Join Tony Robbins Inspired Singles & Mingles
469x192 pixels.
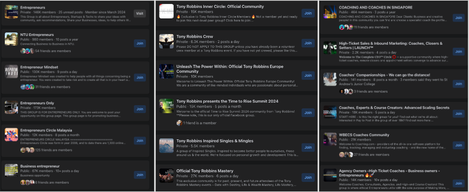pos(308,147)
